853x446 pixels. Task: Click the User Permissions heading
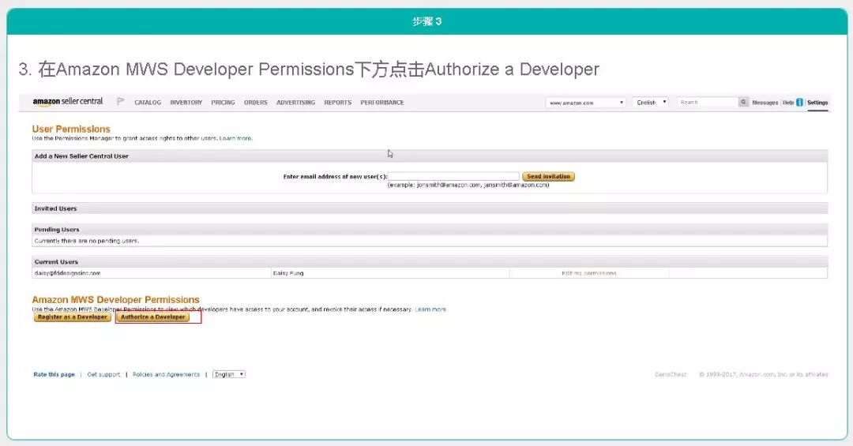tap(71, 129)
